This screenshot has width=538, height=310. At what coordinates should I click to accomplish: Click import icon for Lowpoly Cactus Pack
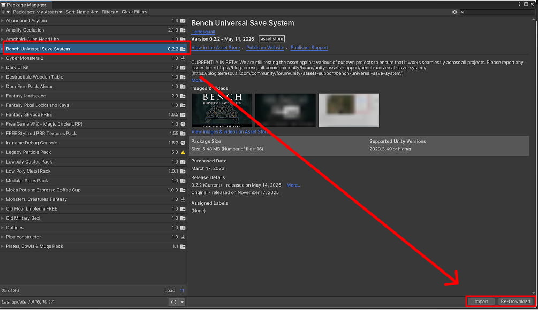tap(183, 161)
